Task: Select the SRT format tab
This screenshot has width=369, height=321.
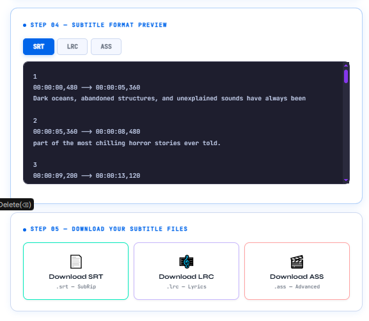Action: [38, 47]
